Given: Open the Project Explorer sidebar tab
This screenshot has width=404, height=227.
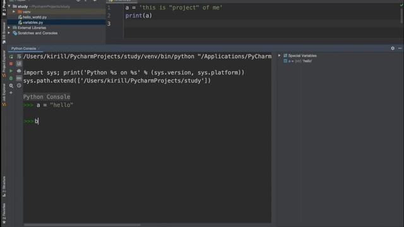Looking at the screenshot, I should click(x=4, y=64).
